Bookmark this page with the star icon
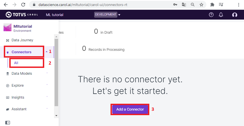The image size is (244, 126). (x=201, y=5)
